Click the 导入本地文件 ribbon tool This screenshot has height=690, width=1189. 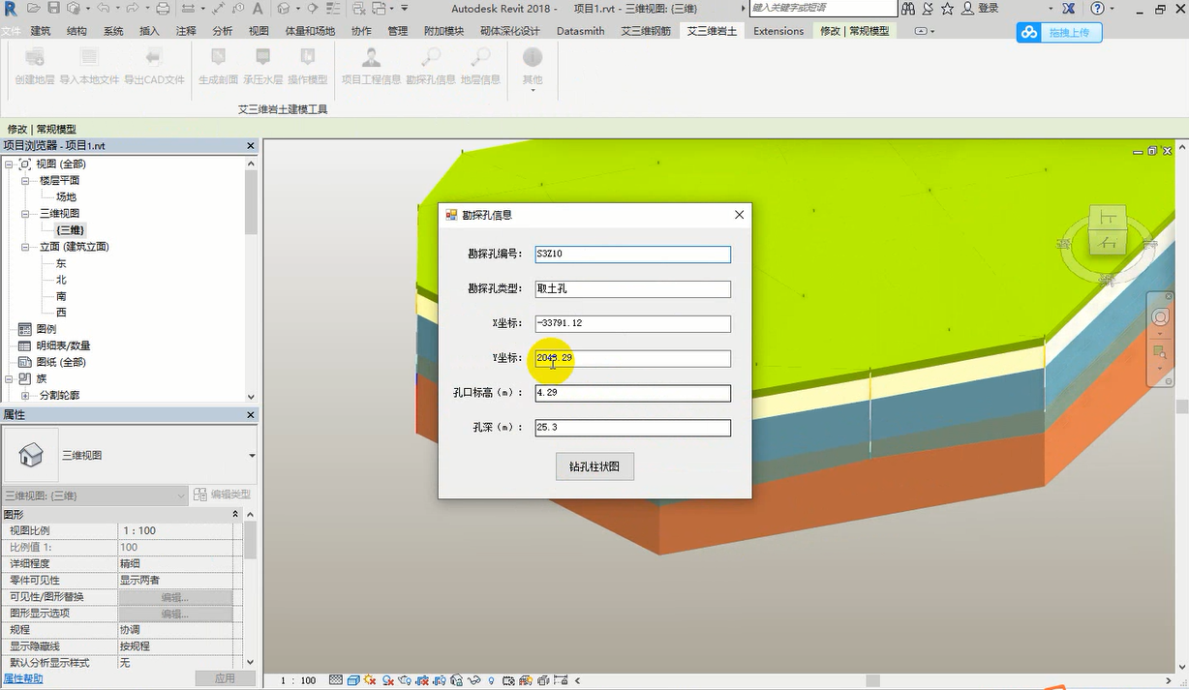[x=89, y=65]
